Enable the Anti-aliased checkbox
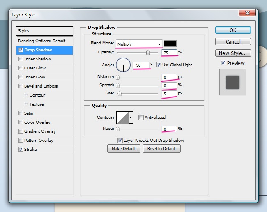The height and width of the screenshot is (212, 267). tap(141, 118)
